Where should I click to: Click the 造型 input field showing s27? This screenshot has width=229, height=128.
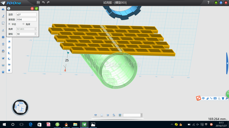(x=26, y=15)
